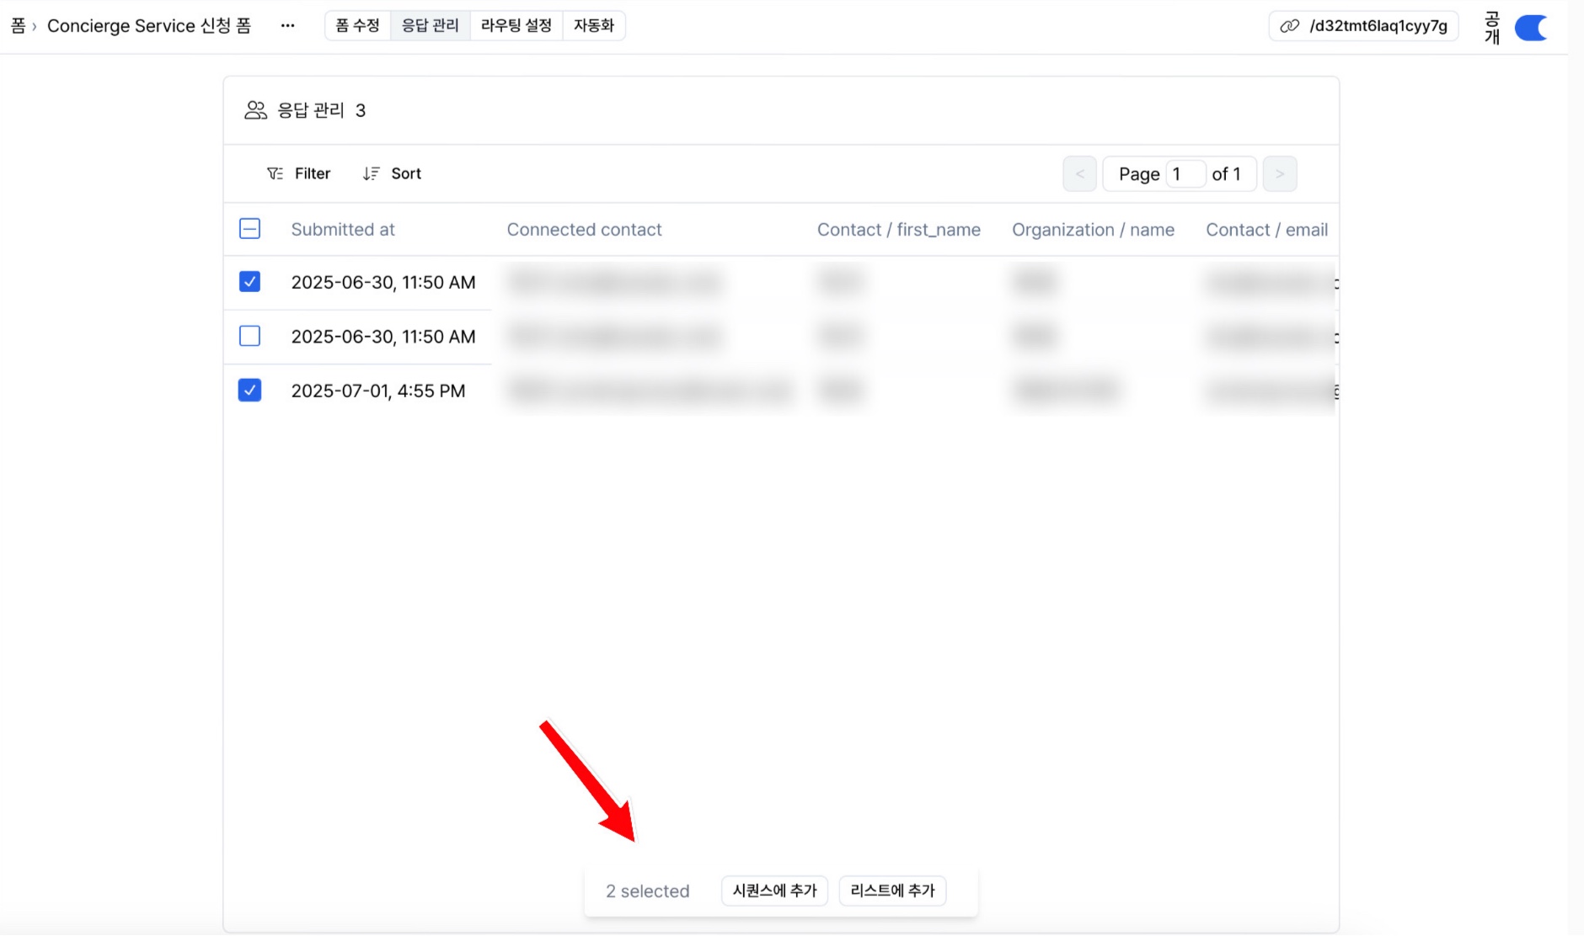
Task: Open the 라우팅 설정 tab
Action: [516, 25]
